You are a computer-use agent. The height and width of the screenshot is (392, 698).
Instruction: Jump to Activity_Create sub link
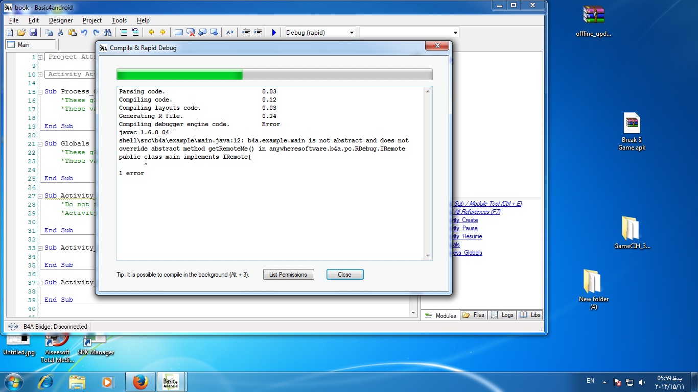point(465,220)
